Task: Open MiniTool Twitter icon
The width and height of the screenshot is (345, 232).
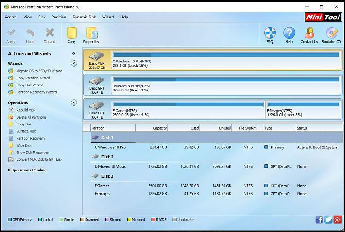Action: [x=328, y=220]
